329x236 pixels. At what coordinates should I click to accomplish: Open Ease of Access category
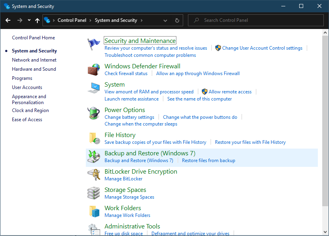pos(27,120)
